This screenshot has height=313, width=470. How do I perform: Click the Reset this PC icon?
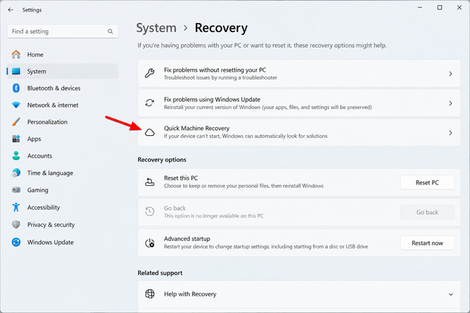(150, 182)
